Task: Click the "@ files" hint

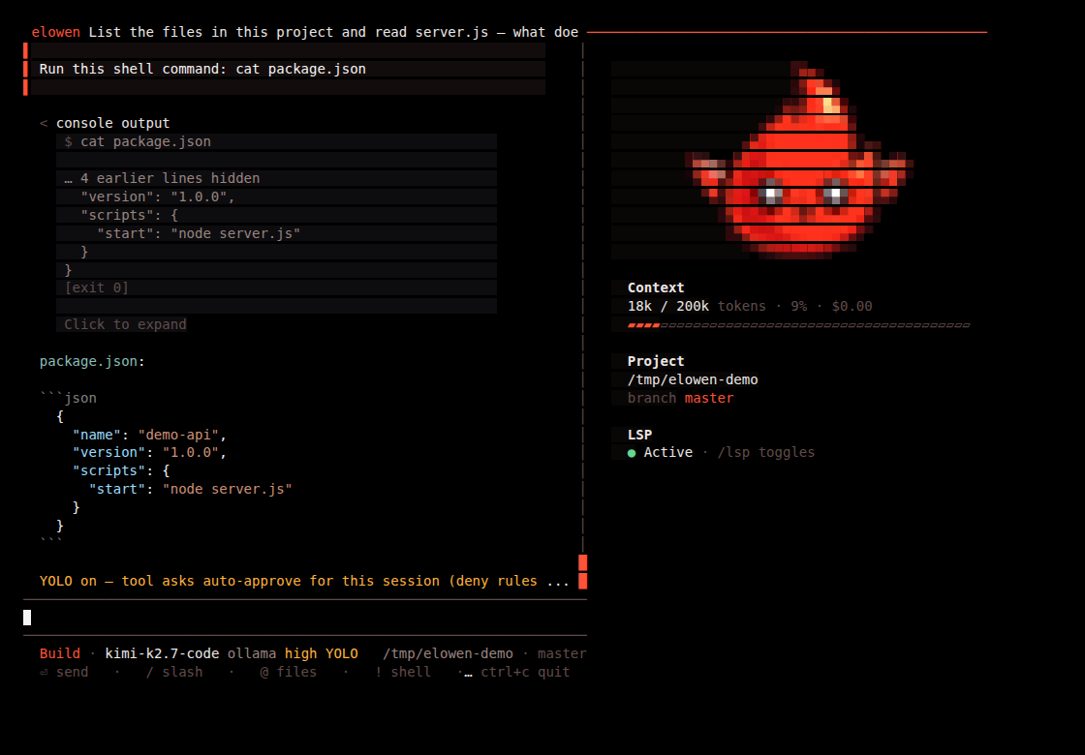Action: pos(289,672)
